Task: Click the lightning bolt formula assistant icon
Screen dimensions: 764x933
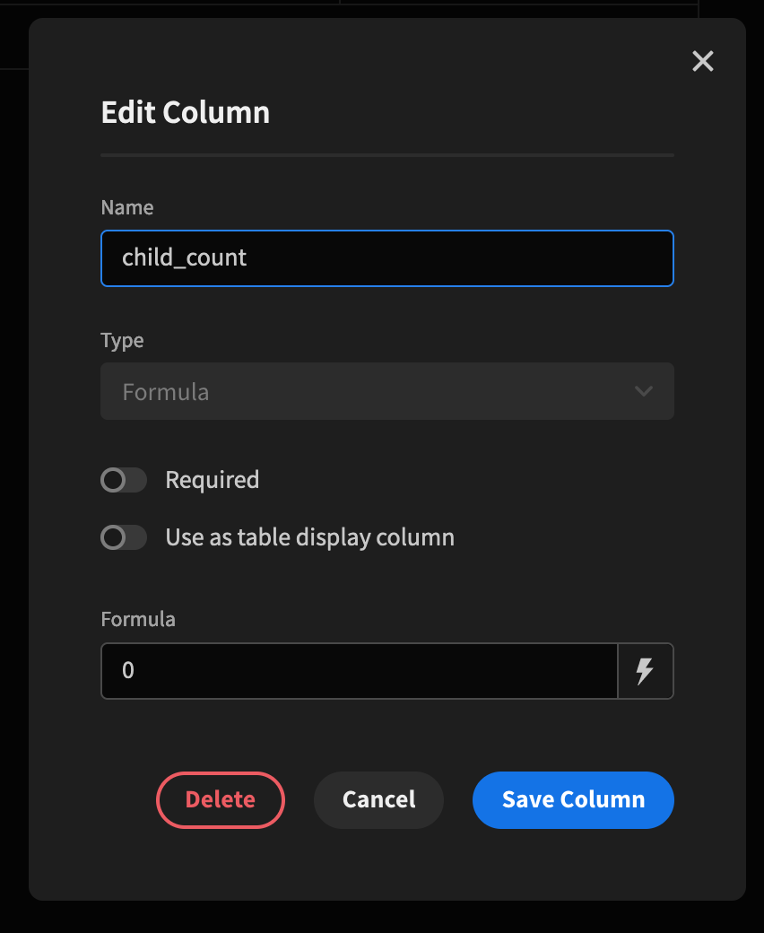Action: pyautogui.click(x=646, y=670)
